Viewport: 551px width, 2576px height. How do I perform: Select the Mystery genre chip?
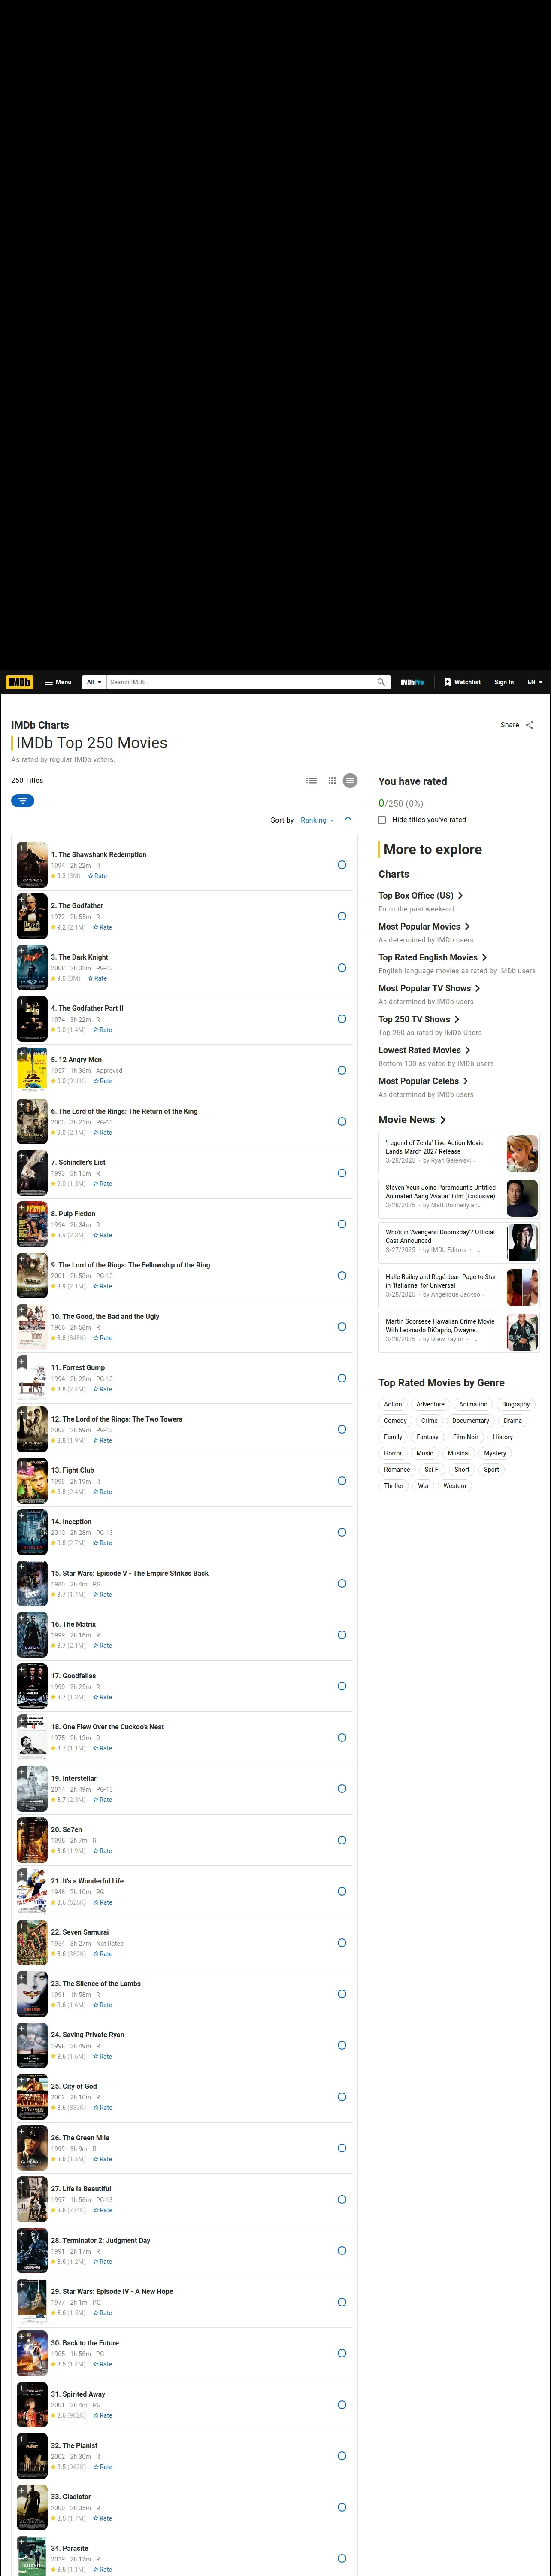pyautogui.click(x=495, y=1453)
